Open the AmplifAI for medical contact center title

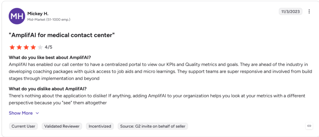(62, 35)
